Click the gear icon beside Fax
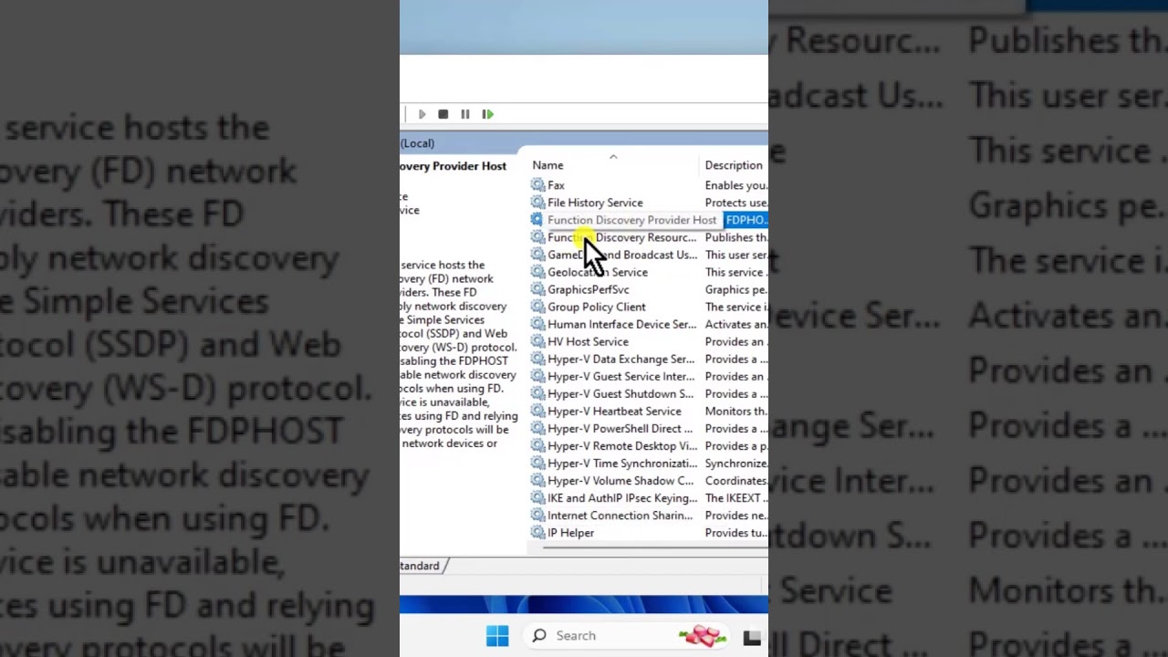Viewport: 1168px width, 657px height. (x=537, y=185)
